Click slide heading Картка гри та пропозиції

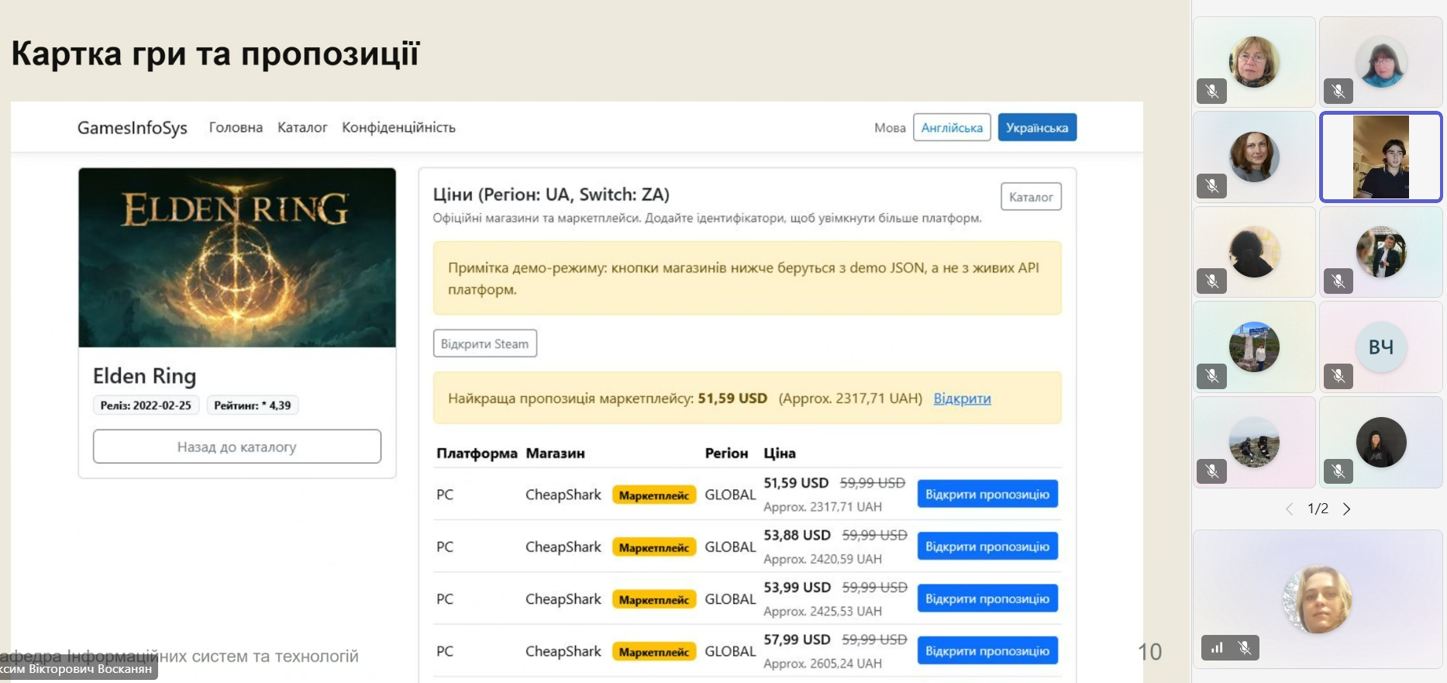coord(215,53)
